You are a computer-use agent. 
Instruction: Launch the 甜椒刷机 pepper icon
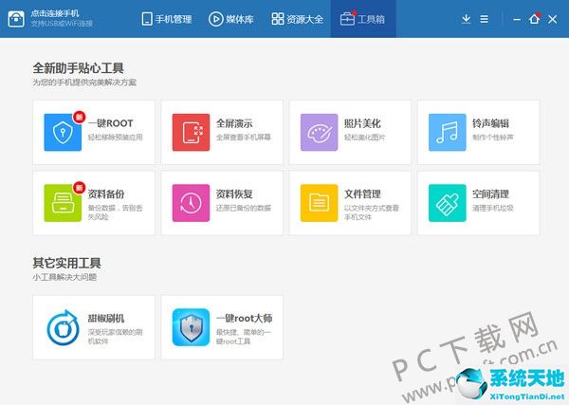click(x=63, y=327)
